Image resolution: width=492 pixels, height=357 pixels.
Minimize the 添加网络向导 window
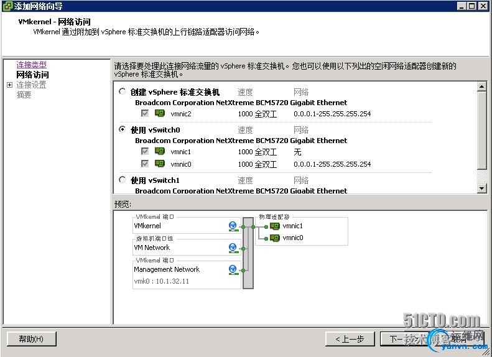[x=462, y=6]
